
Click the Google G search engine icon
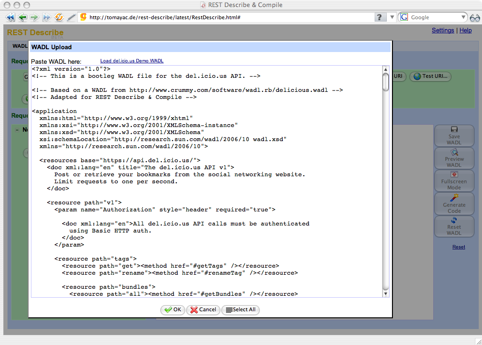point(405,17)
